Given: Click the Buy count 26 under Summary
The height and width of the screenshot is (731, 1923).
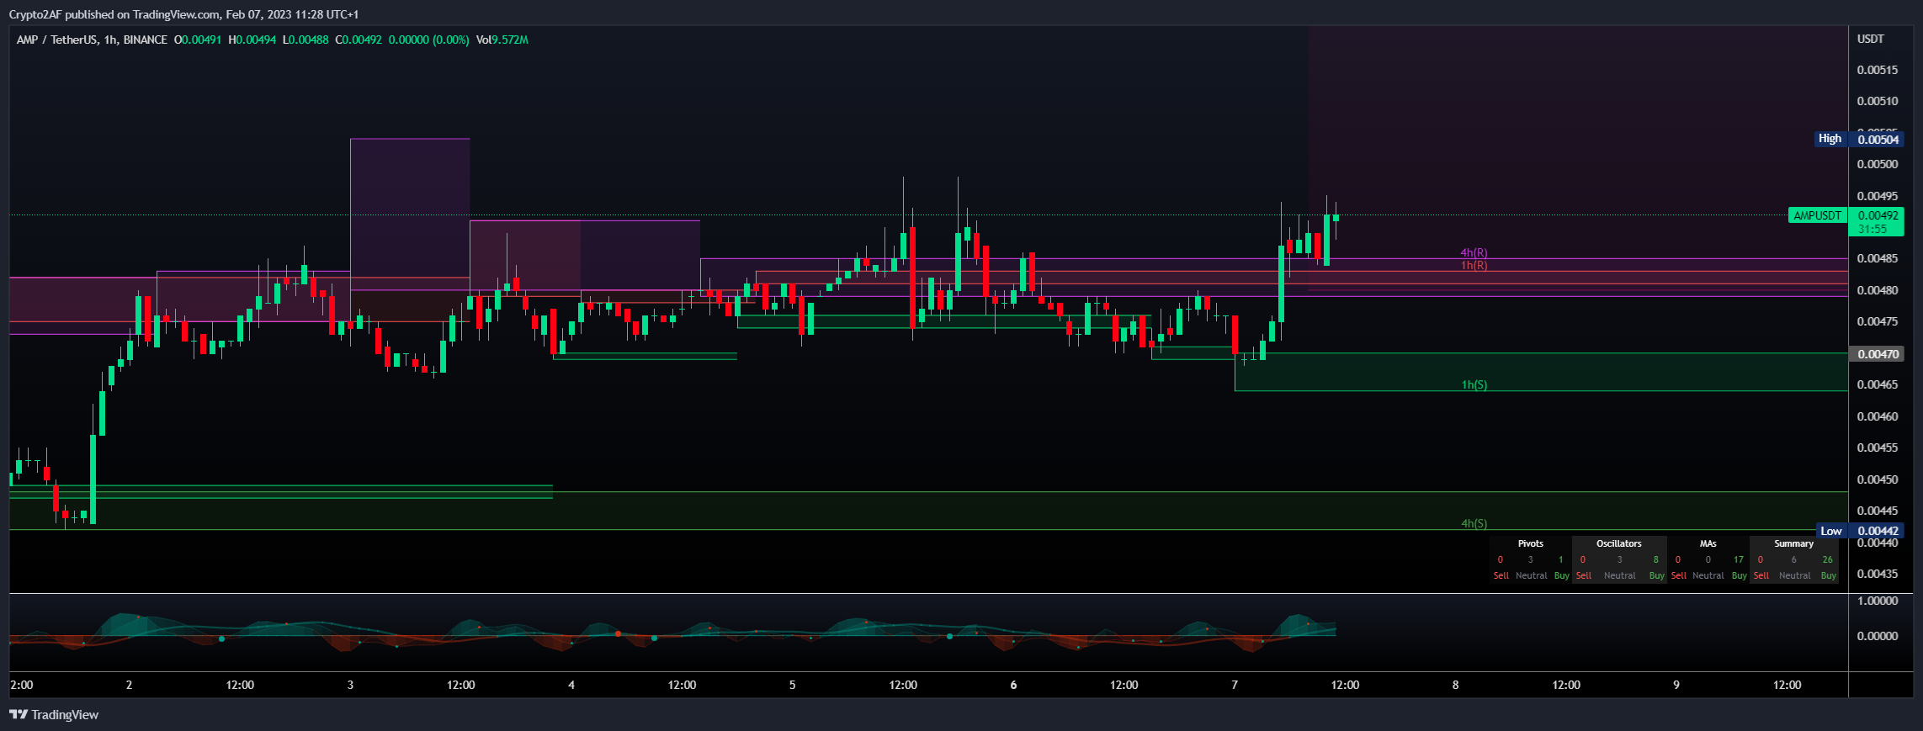Looking at the screenshot, I should click(1827, 559).
